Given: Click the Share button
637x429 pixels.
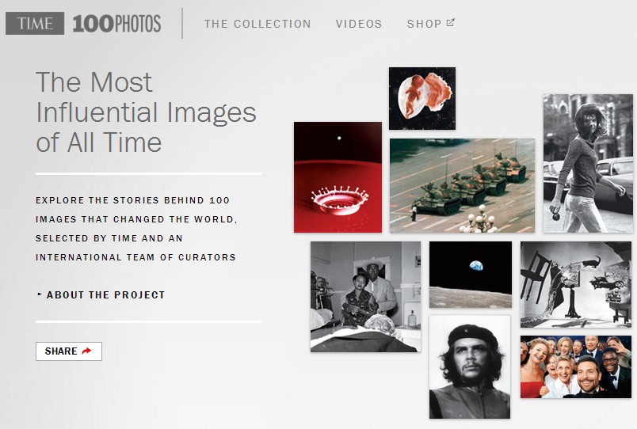Looking at the screenshot, I should tap(69, 351).
